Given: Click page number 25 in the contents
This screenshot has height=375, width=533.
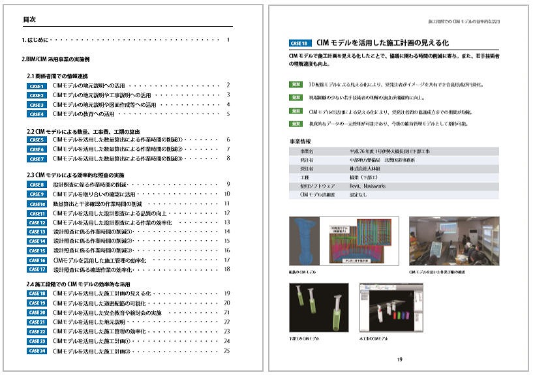Looking at the screenshot, I should [227, 351].
